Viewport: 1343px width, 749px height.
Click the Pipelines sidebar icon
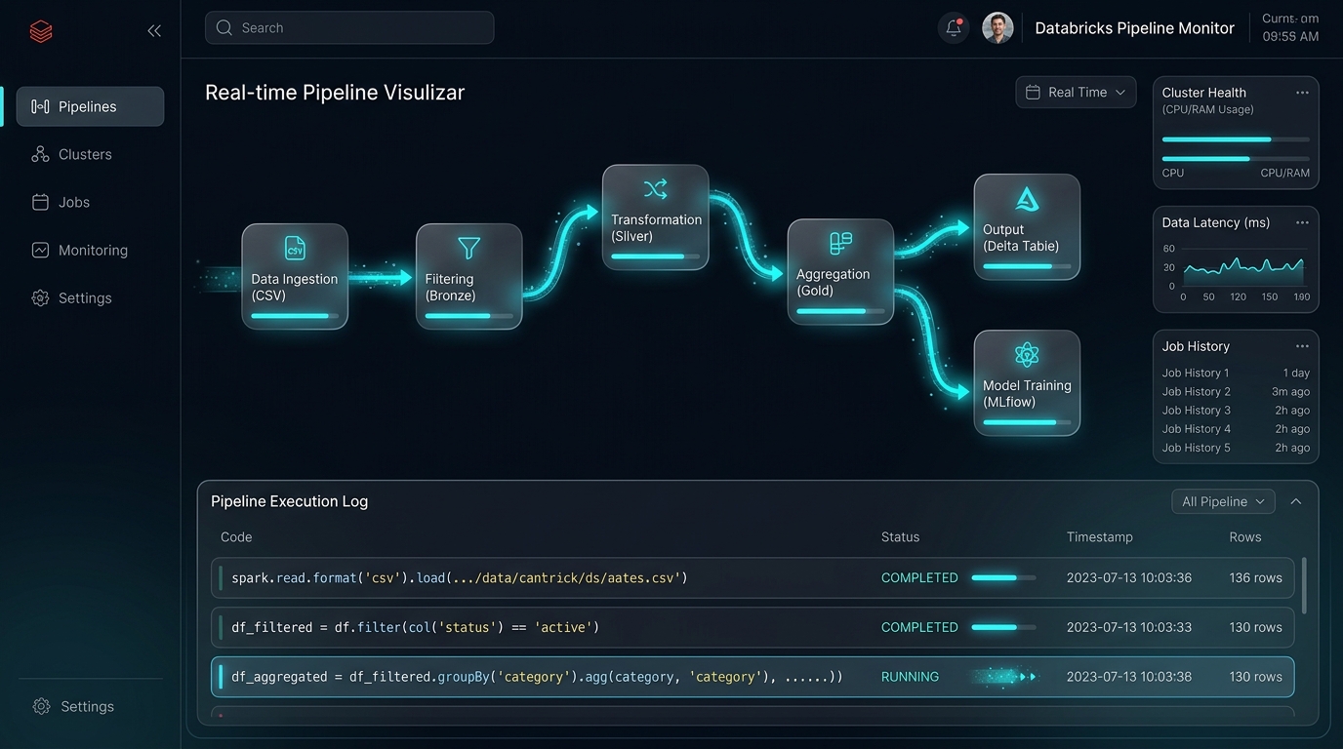click(40, 106)
